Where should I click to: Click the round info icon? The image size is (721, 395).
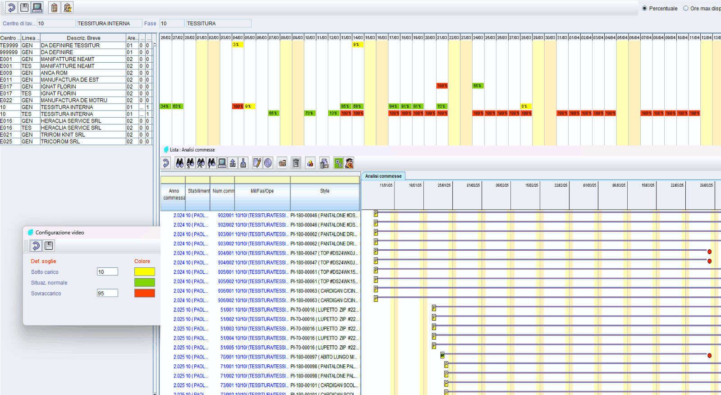(268, 163)
